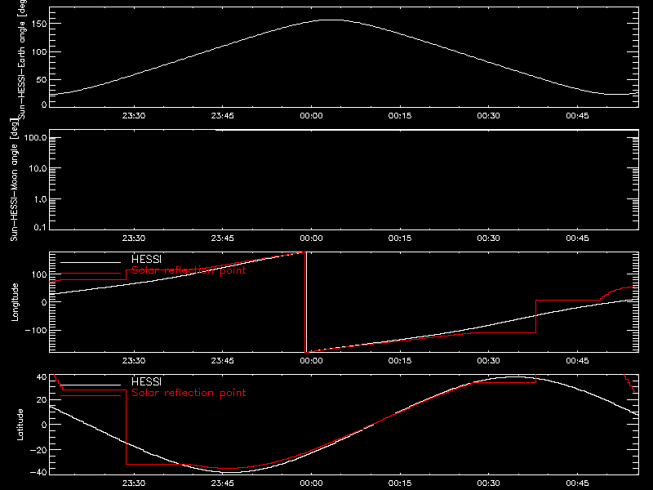Click the 10.0 tick label on Moon angle plot
Image resolution: width=653 pixels, height=490 pixels.
tap(38, 168)
